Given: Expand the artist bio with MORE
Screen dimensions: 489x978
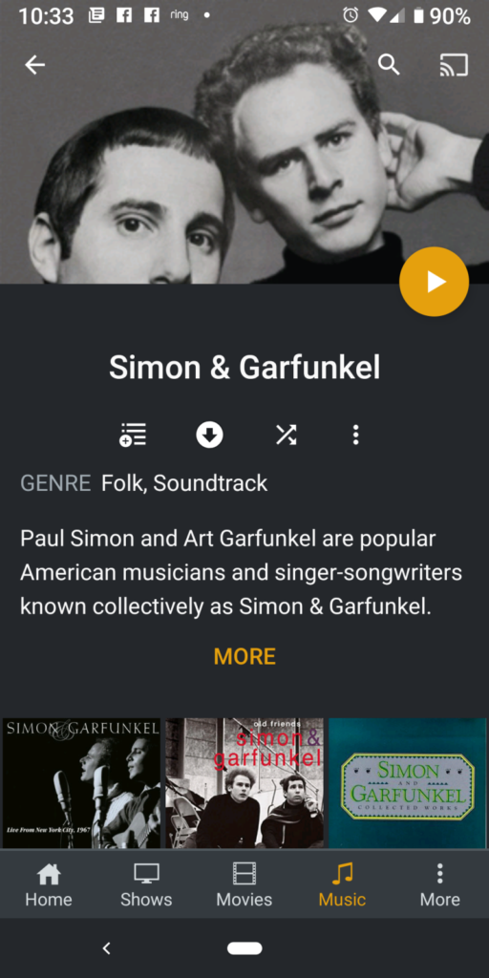Looking at the screenshot, I should [x=244, y=656].
